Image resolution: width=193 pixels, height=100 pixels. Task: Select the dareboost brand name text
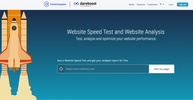coord(88,4)
